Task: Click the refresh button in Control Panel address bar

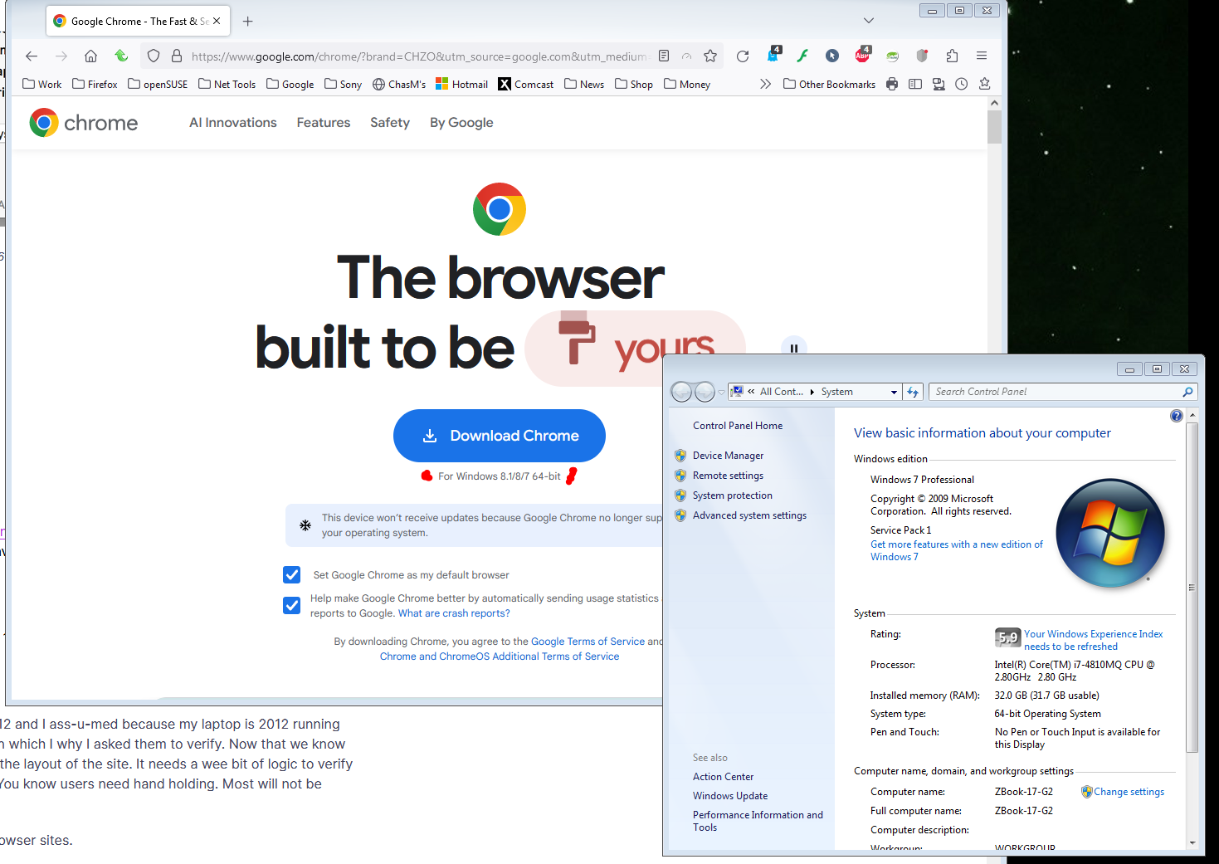Action: click(x=913, y=392)
